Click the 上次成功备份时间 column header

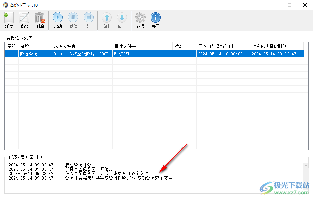pos(276,46)
